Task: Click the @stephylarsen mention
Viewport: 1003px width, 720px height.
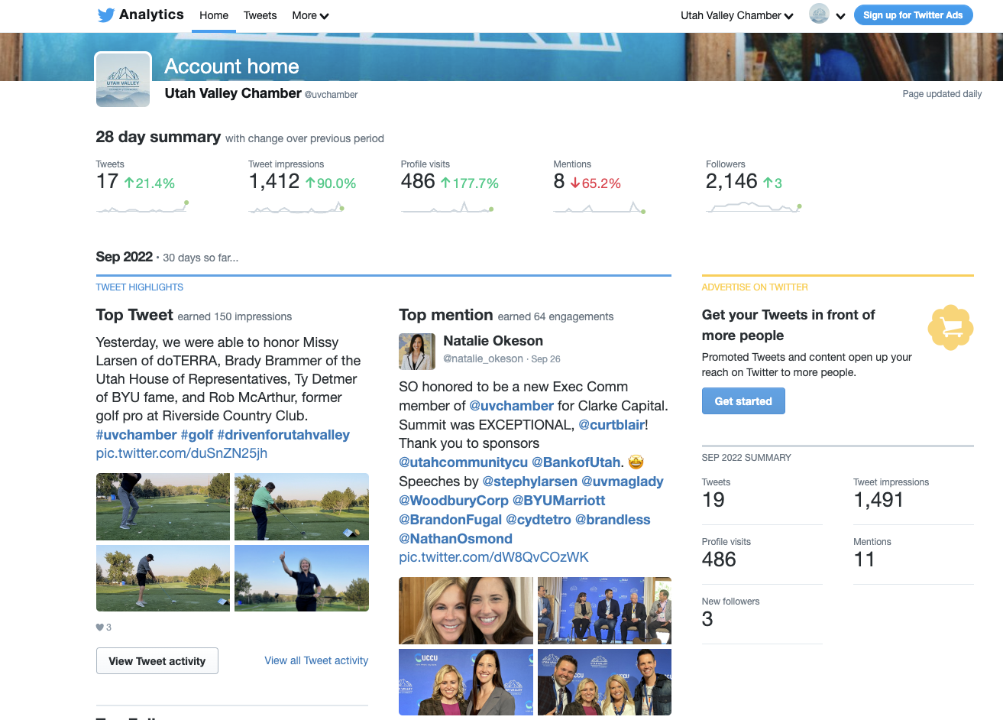Action: (x=530, y=482)
